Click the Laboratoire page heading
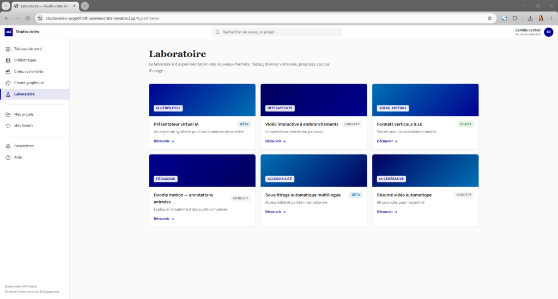558x299 pixels. coord(177,54)
